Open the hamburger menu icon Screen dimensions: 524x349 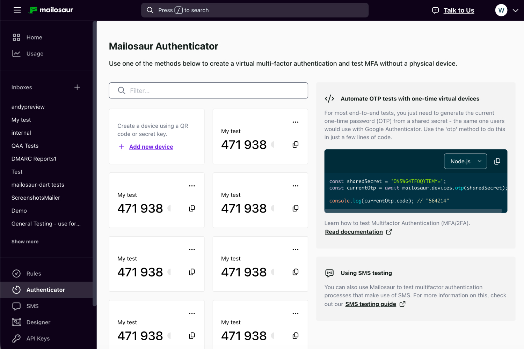(17, 10)
